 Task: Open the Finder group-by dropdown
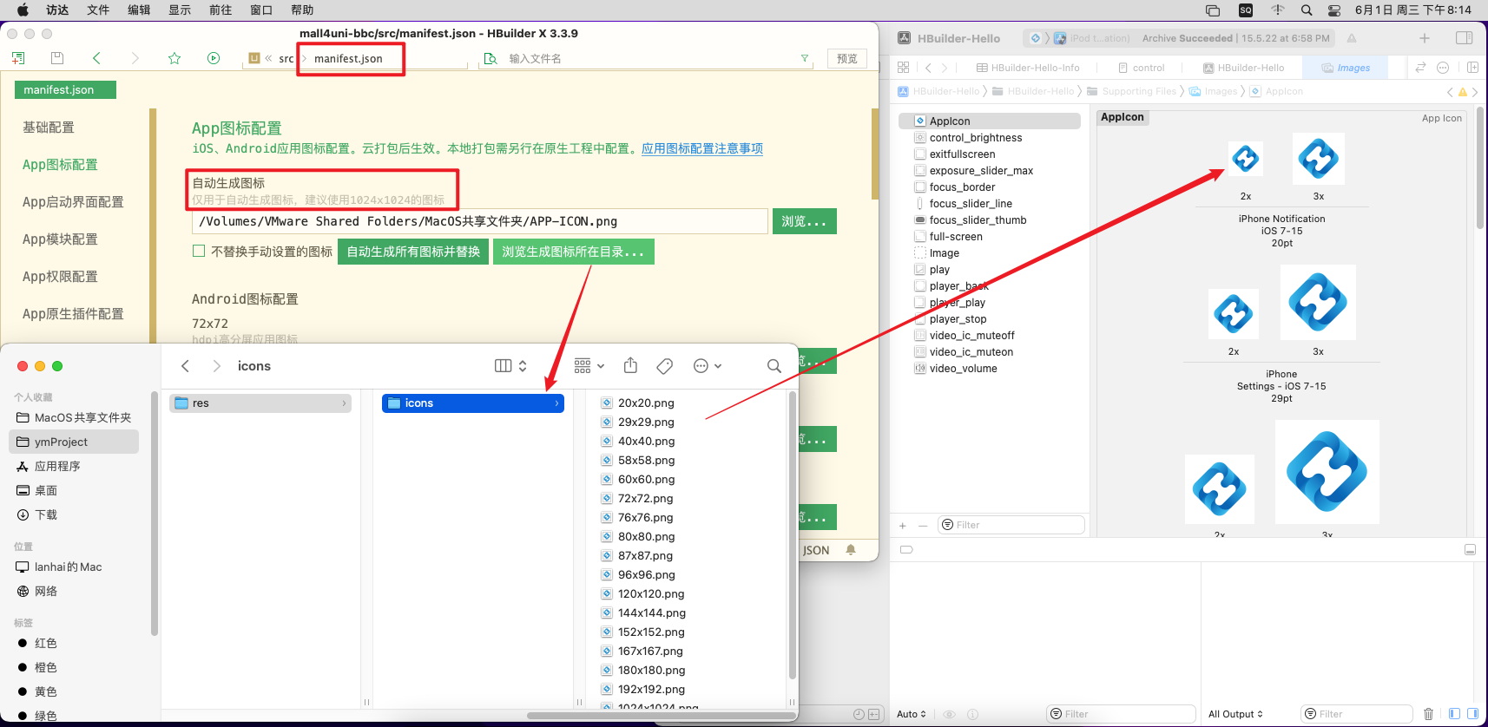[589, 366]
